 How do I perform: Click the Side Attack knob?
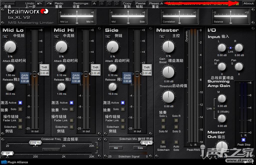pos(113,68)
